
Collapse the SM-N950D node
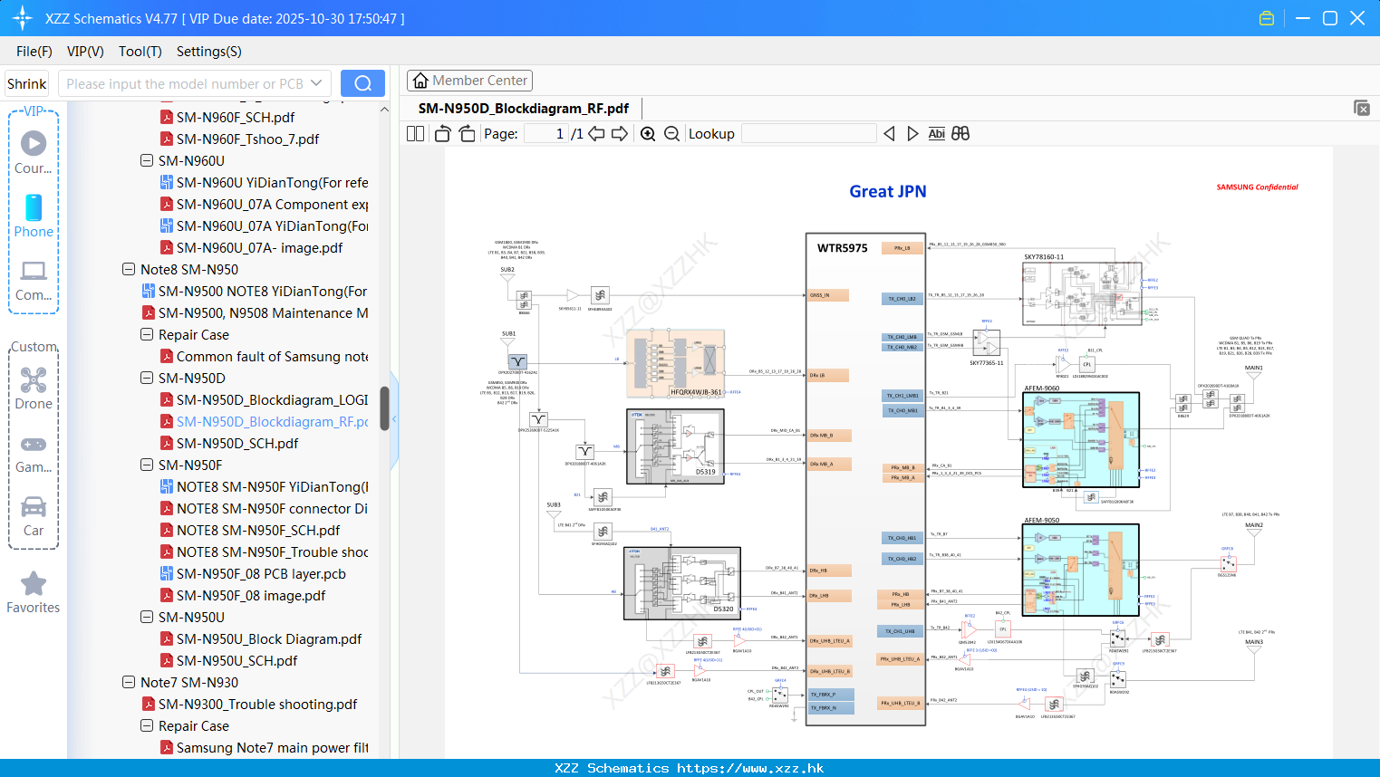coord(147,378)
